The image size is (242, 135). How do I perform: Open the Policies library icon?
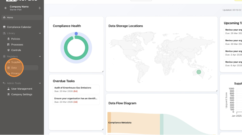pos(8,39)
